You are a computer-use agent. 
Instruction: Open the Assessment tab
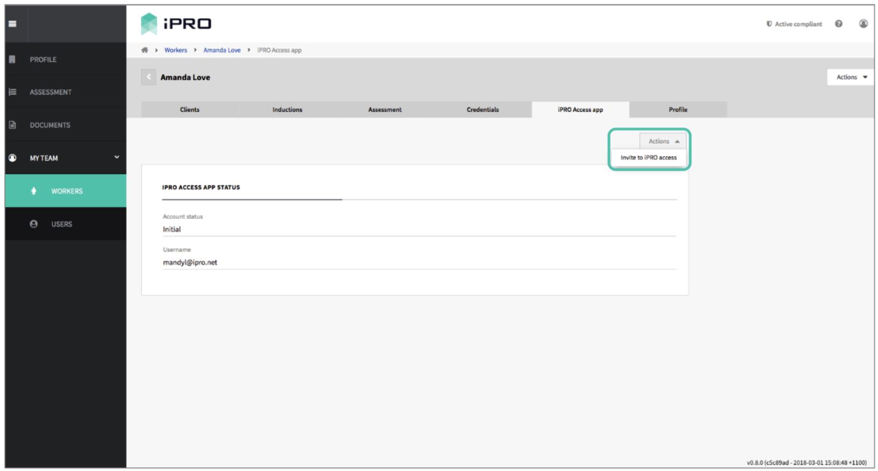tap(385, 110)
